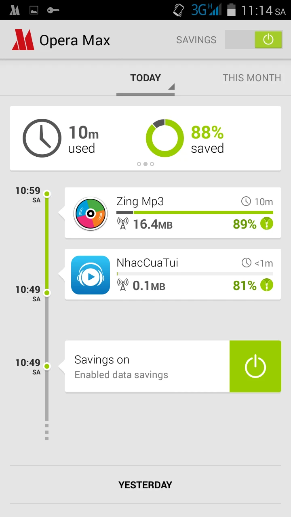Tap the NhacCuaTui headphone icon
291x517 pixels.
click(x=91, y=275)
